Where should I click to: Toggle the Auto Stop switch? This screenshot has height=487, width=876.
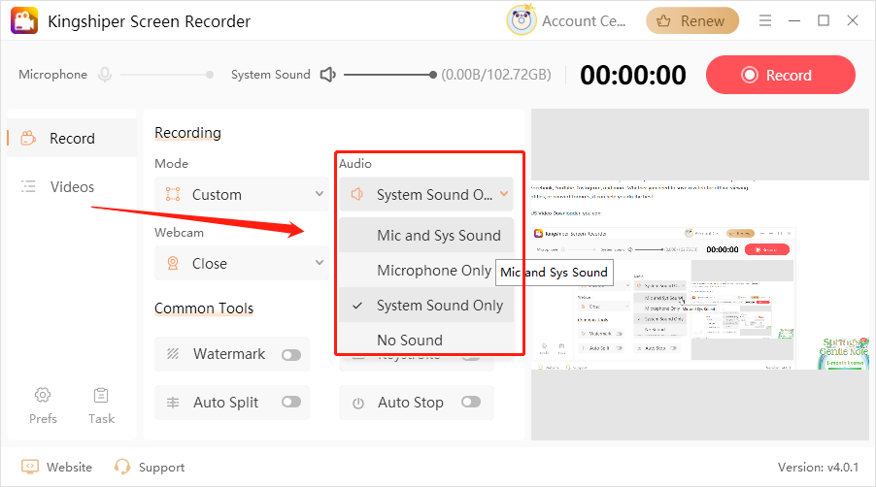(x=471, y=403)
